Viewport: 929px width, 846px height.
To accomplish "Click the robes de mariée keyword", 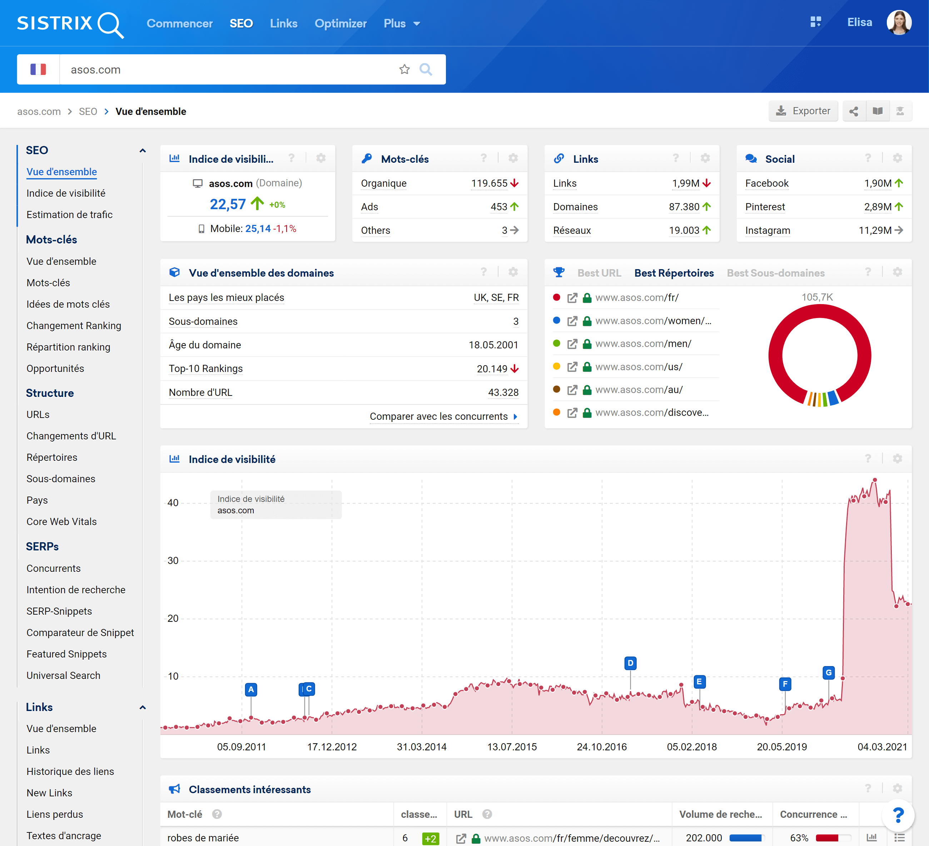I will [x=203, y=838].
